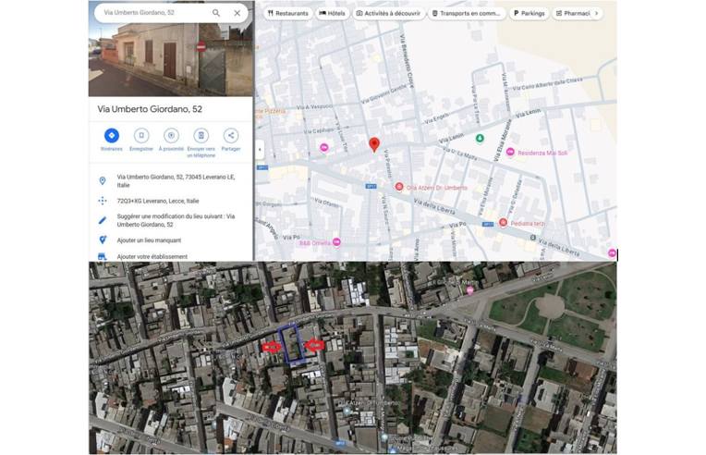
Task: Click the plus code icon
Action: (103, 201)
